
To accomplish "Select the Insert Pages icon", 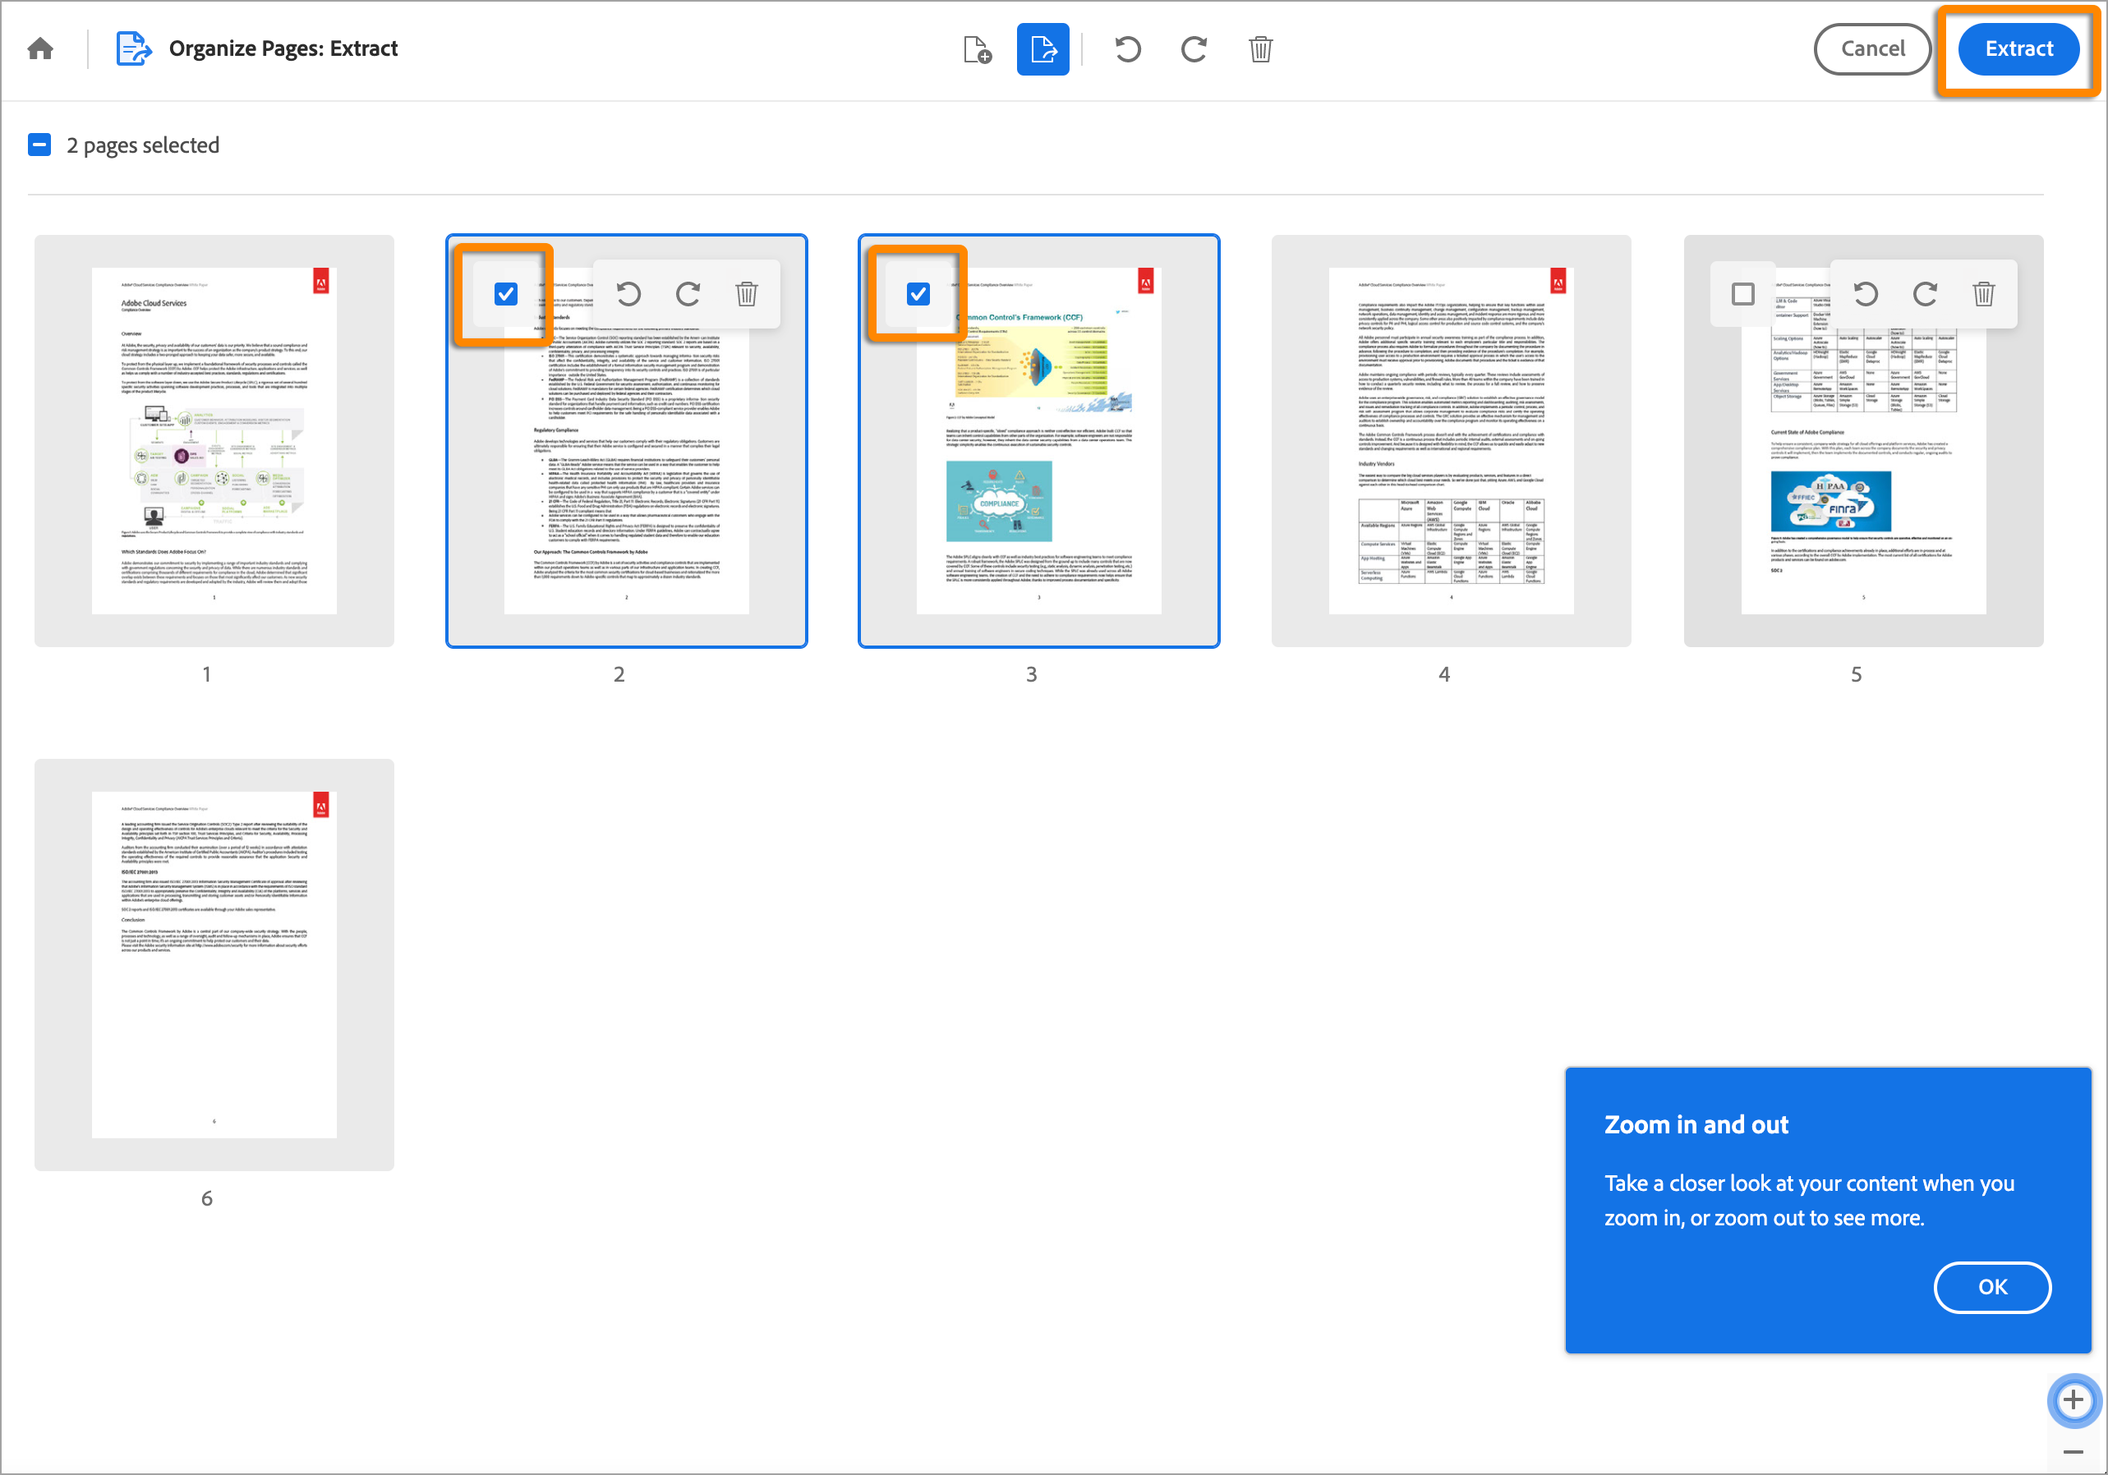I will pyautogui.click(x=976, y=48).
